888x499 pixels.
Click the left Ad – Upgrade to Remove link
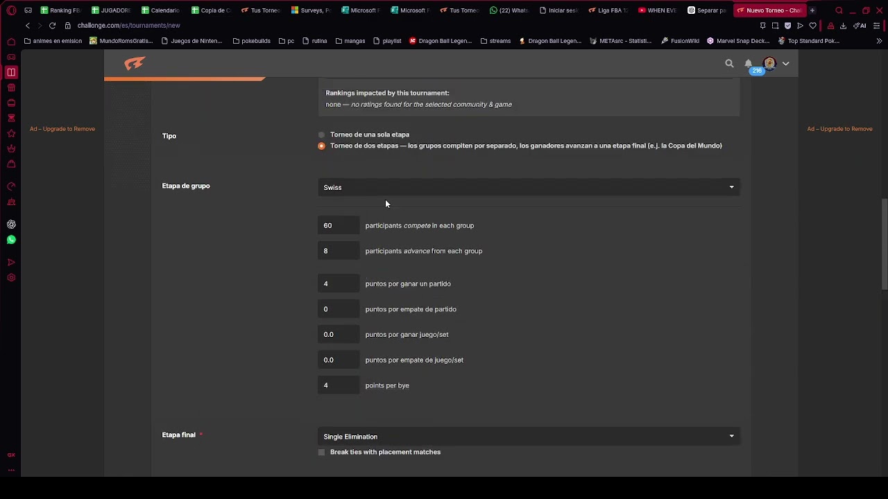pos(62,129)
